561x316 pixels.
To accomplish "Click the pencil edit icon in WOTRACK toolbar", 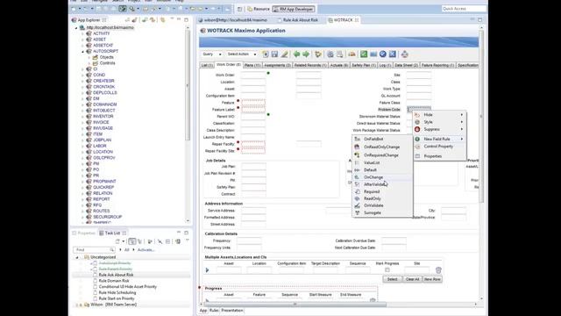I will tap(284, 54).
